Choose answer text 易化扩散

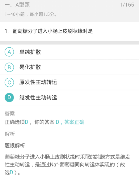pyautogui.click(x=30, y=67)
